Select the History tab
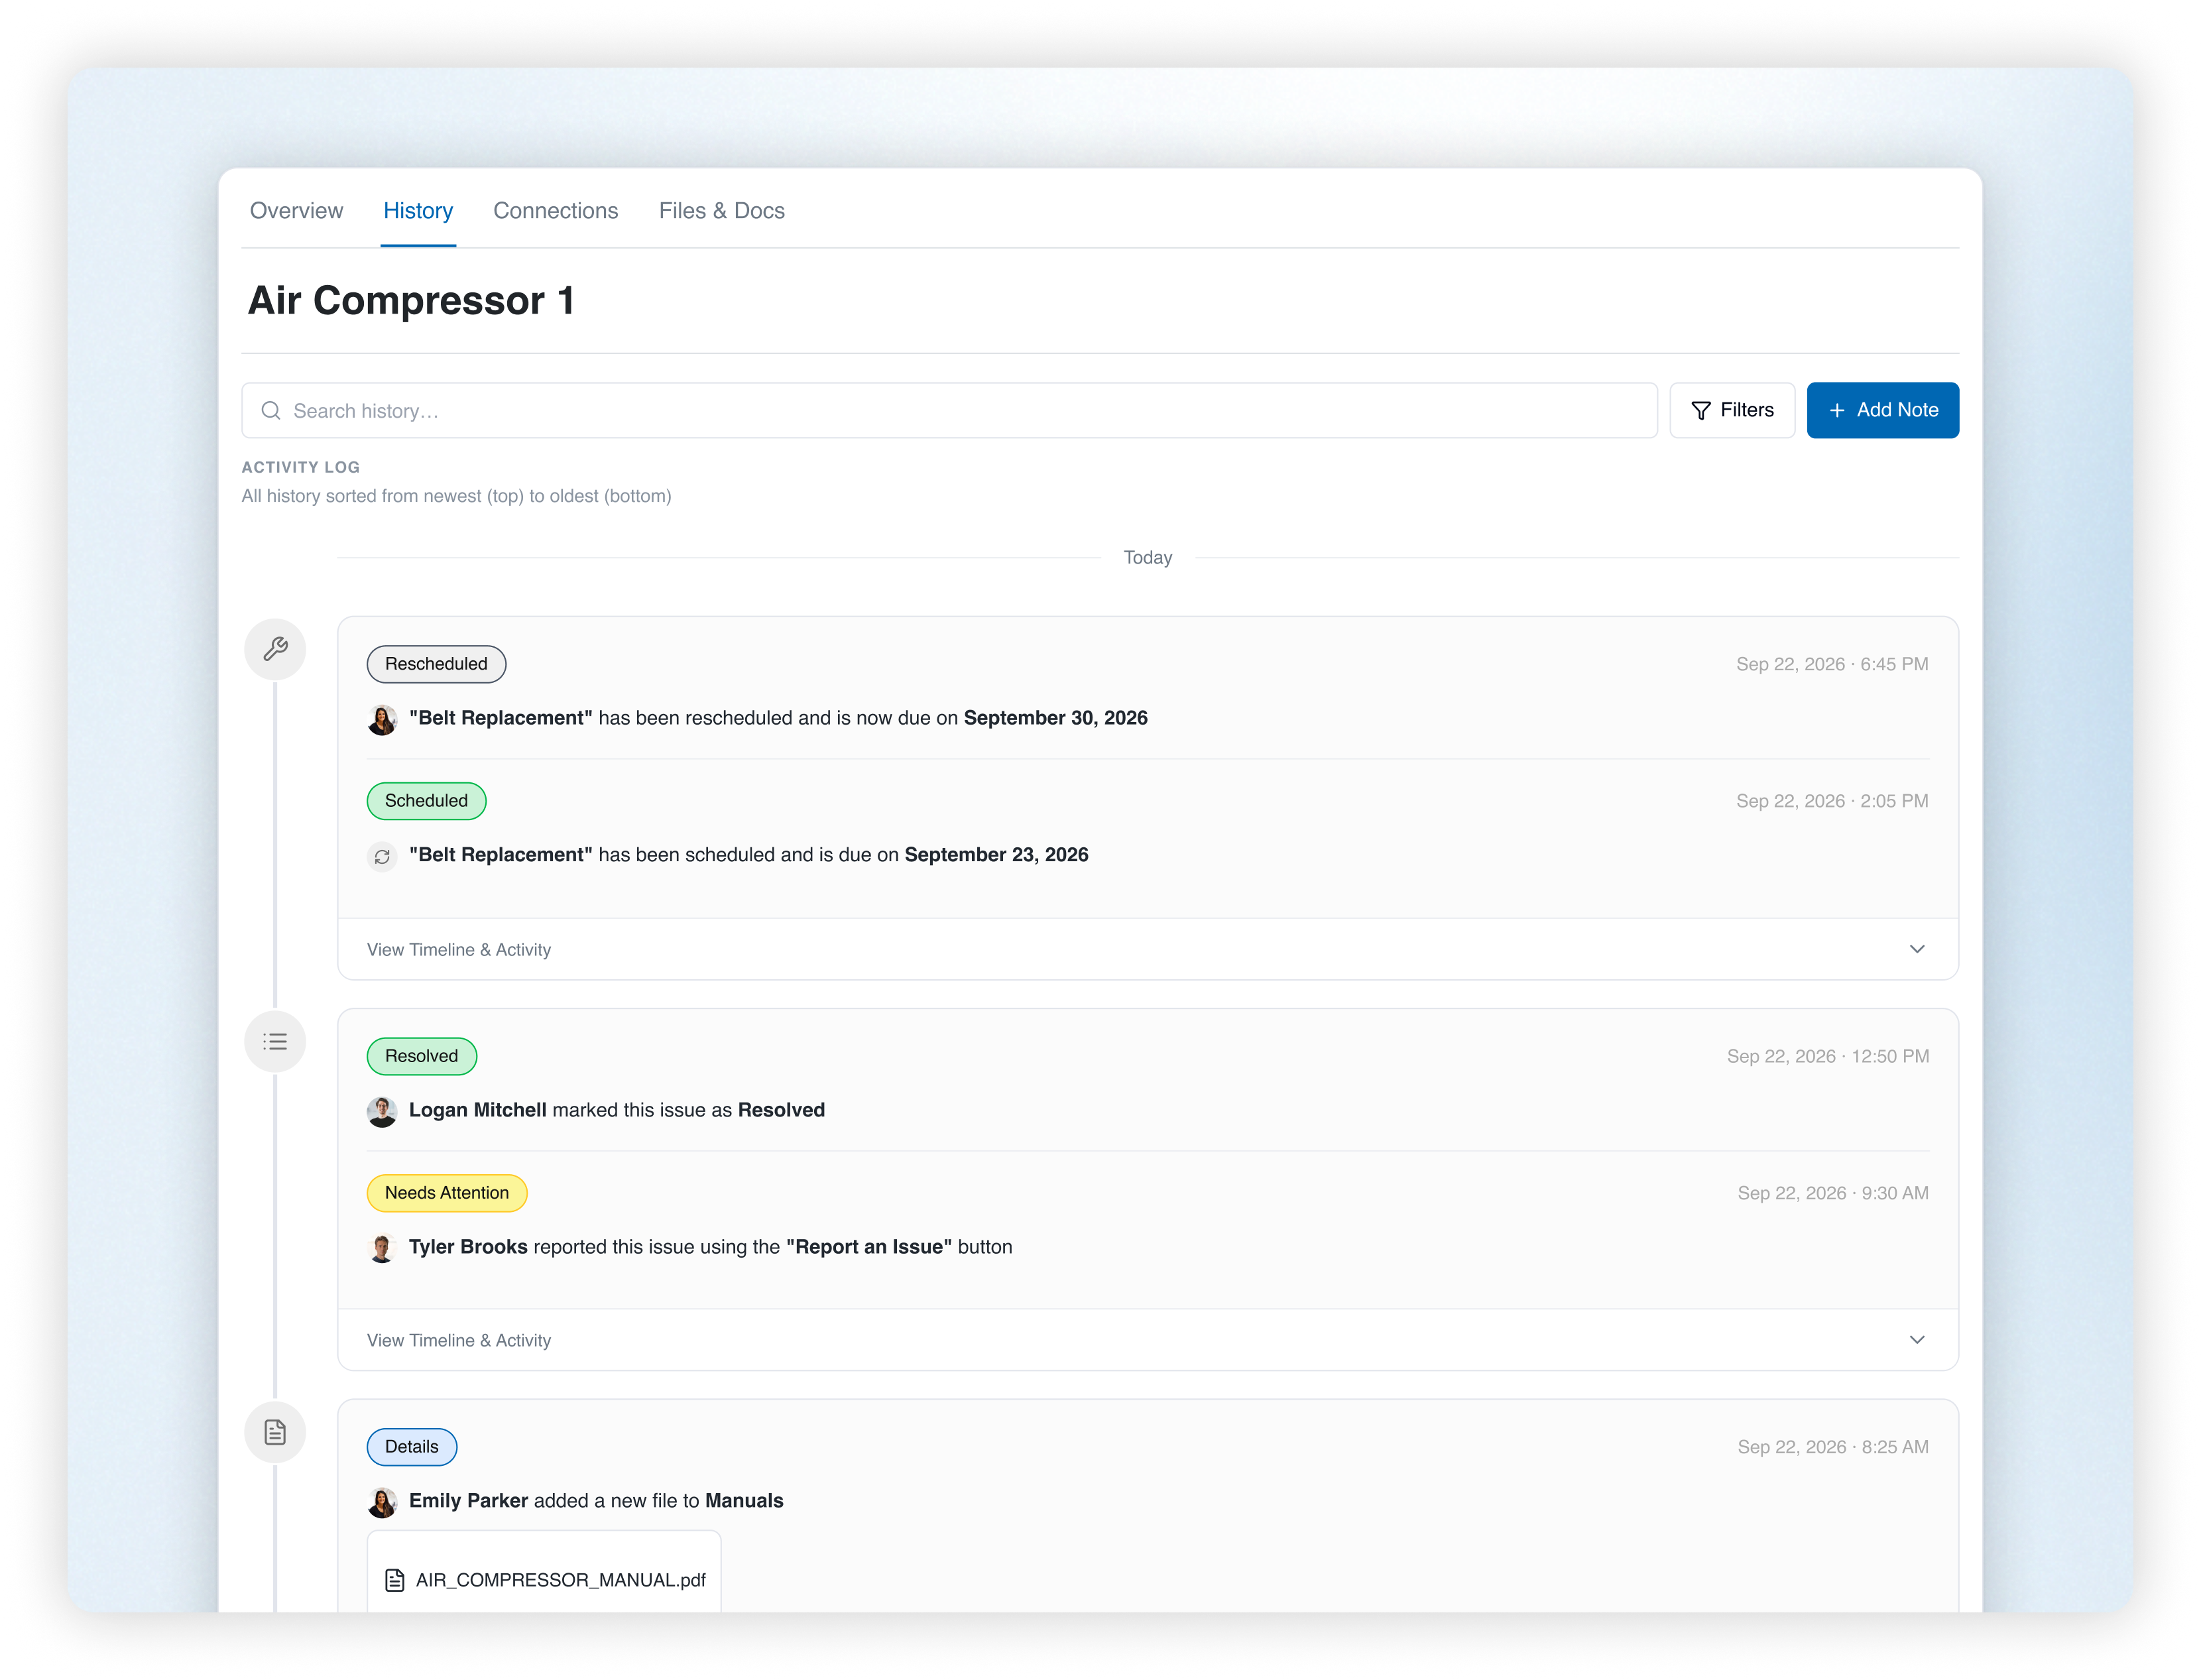The height and width of the screenshot is (1680, 2201). pos(418,211)
